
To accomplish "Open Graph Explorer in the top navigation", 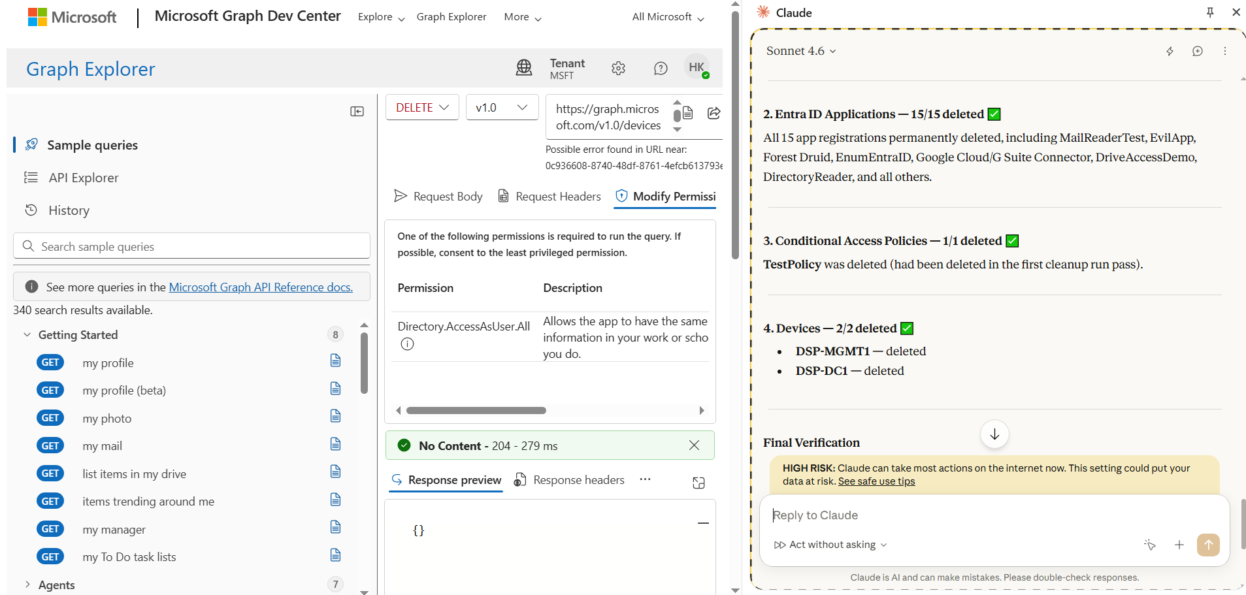I will tap(451, 17).
